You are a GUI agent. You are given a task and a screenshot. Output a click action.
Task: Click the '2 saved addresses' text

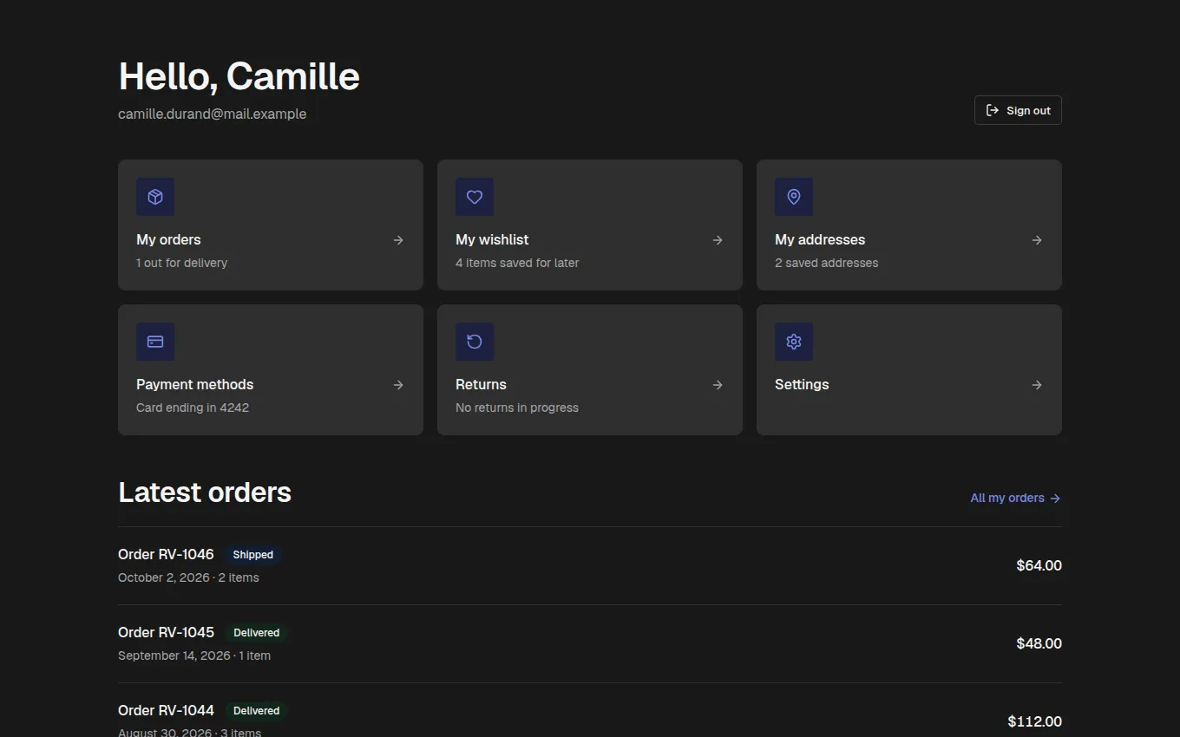pyautogui.click(x=827, y=263)
